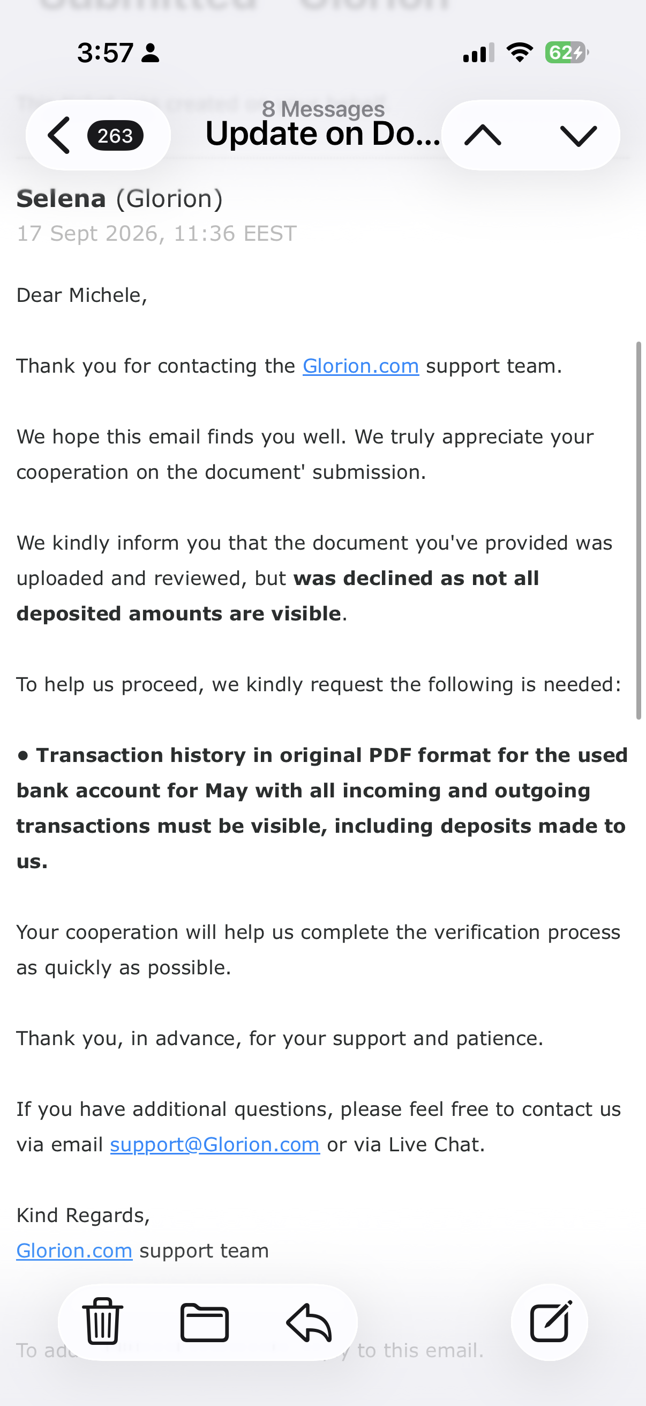Tap the battery indicator in status bar

[x=567, y=53]
